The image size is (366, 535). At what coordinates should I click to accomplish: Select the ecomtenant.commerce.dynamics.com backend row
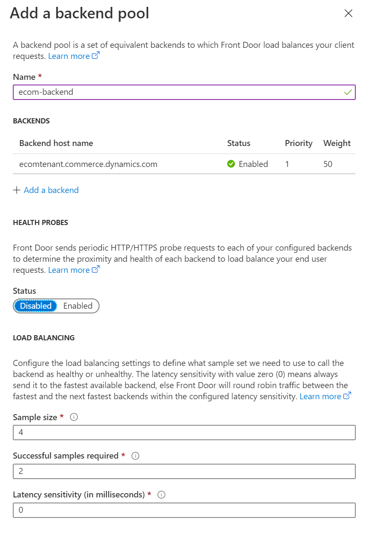point(88,164)
